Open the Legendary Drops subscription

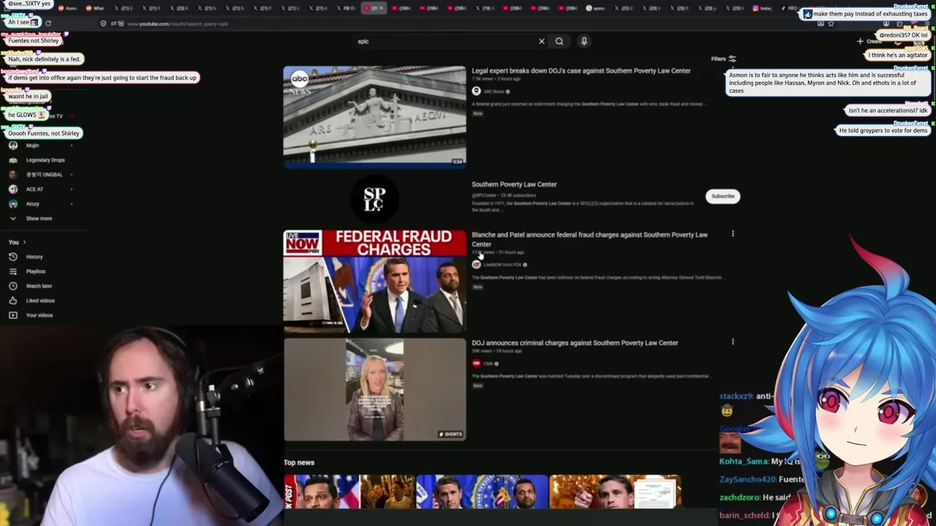click(x=45, y=160)
